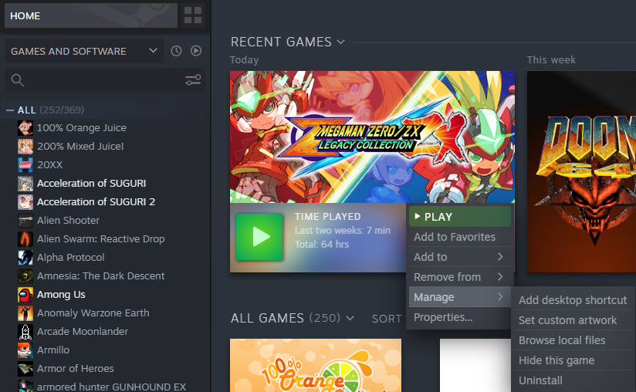636x392 pixels.
Task: Expand the 'Add to' submenu
Action: pos(459,257)
